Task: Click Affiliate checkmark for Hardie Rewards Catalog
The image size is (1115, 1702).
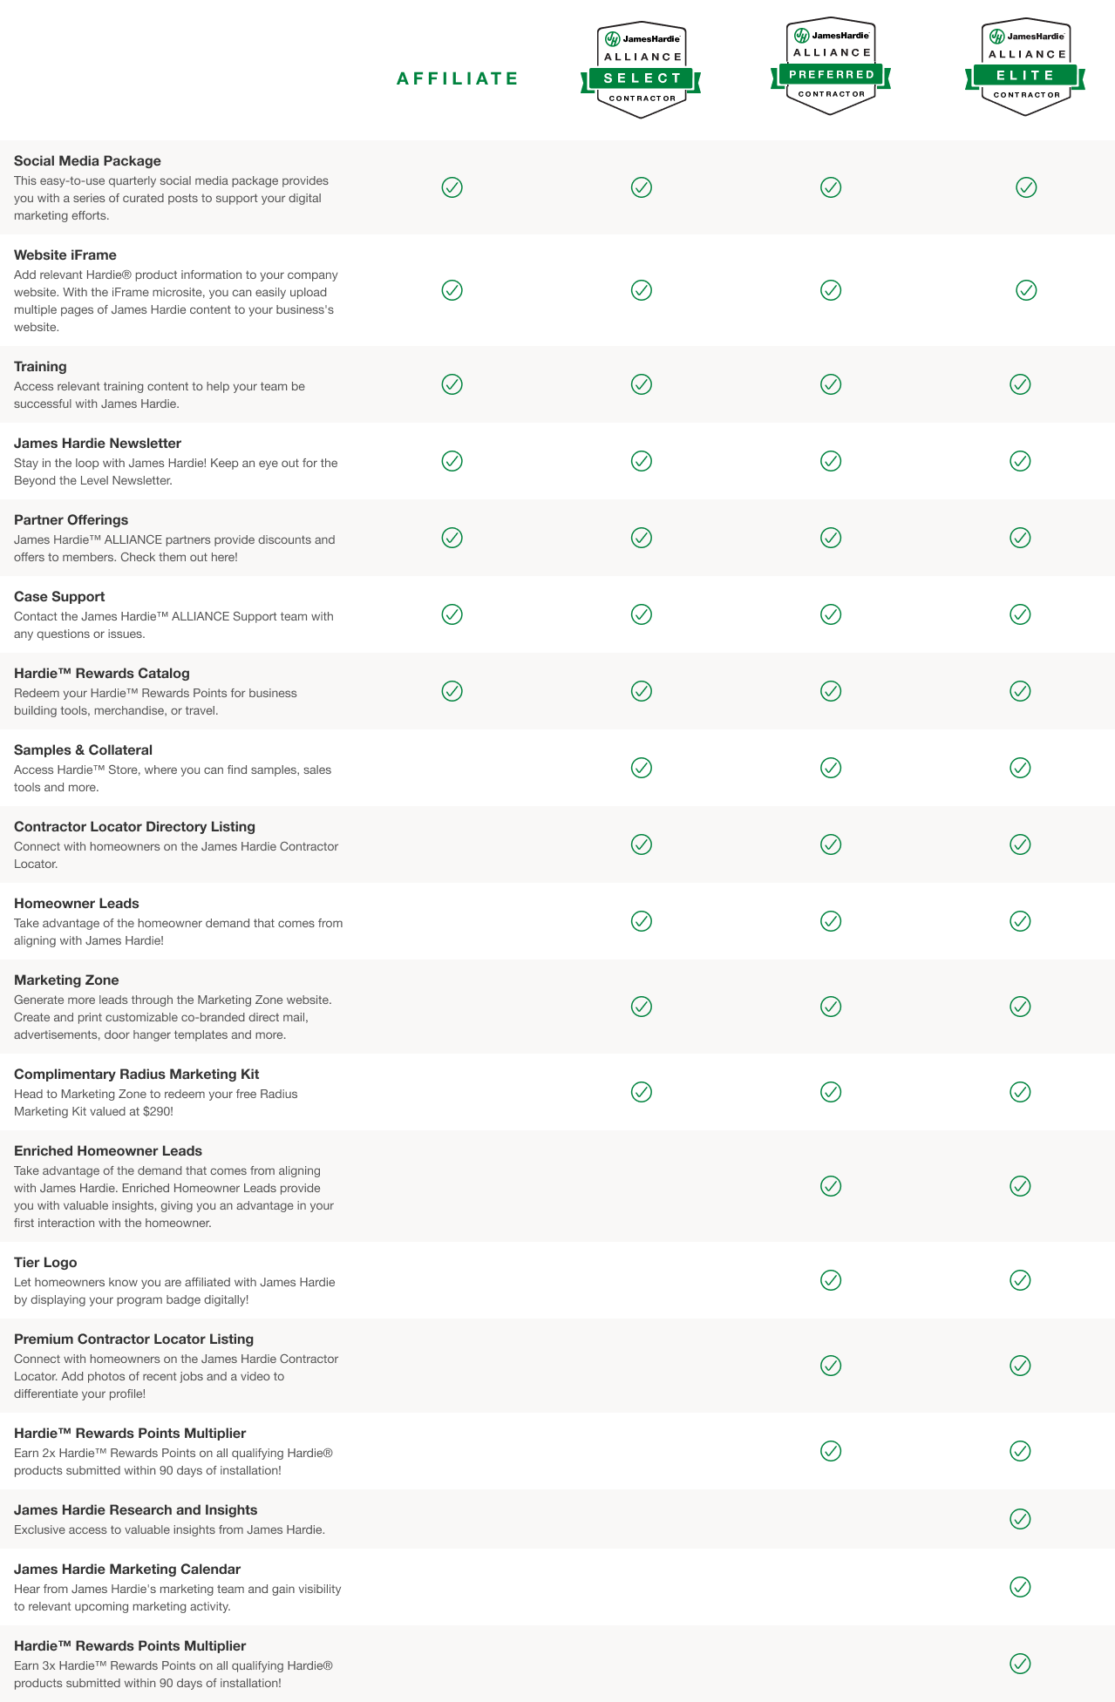Action: [x=452, y=691]
